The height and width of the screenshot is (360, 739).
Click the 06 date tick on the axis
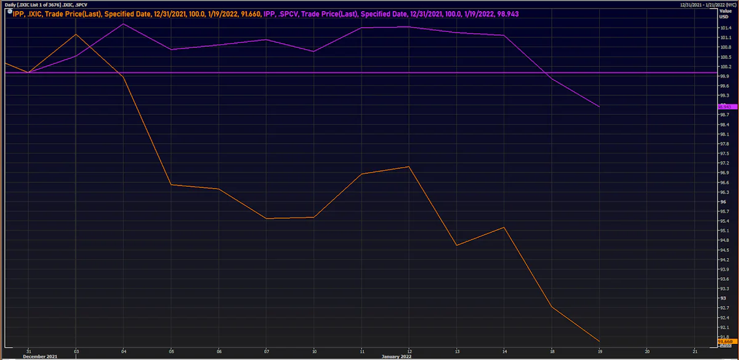click(x=219, y=351)
